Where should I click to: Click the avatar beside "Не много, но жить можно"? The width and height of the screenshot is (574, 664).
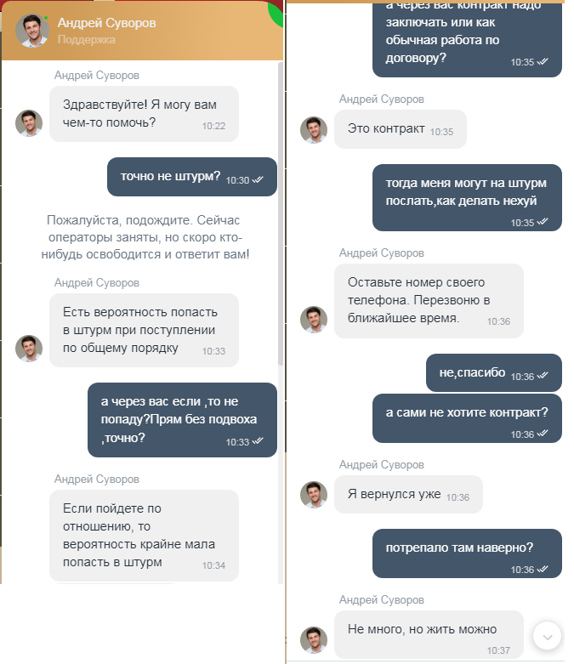pos(314,640)
